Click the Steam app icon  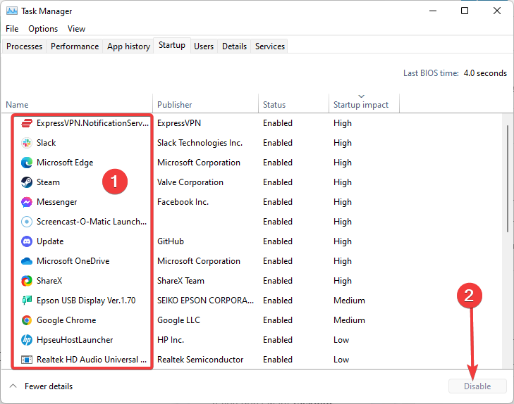tap(27, 182)
